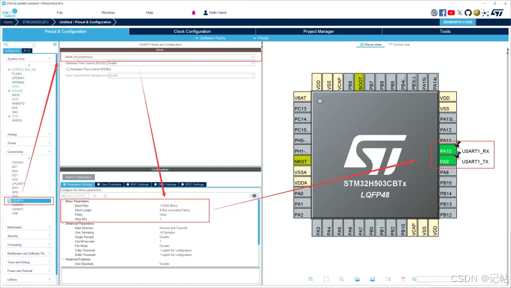Click the Hello Hank user icon
511x288 pixels.
click(205, 13)
